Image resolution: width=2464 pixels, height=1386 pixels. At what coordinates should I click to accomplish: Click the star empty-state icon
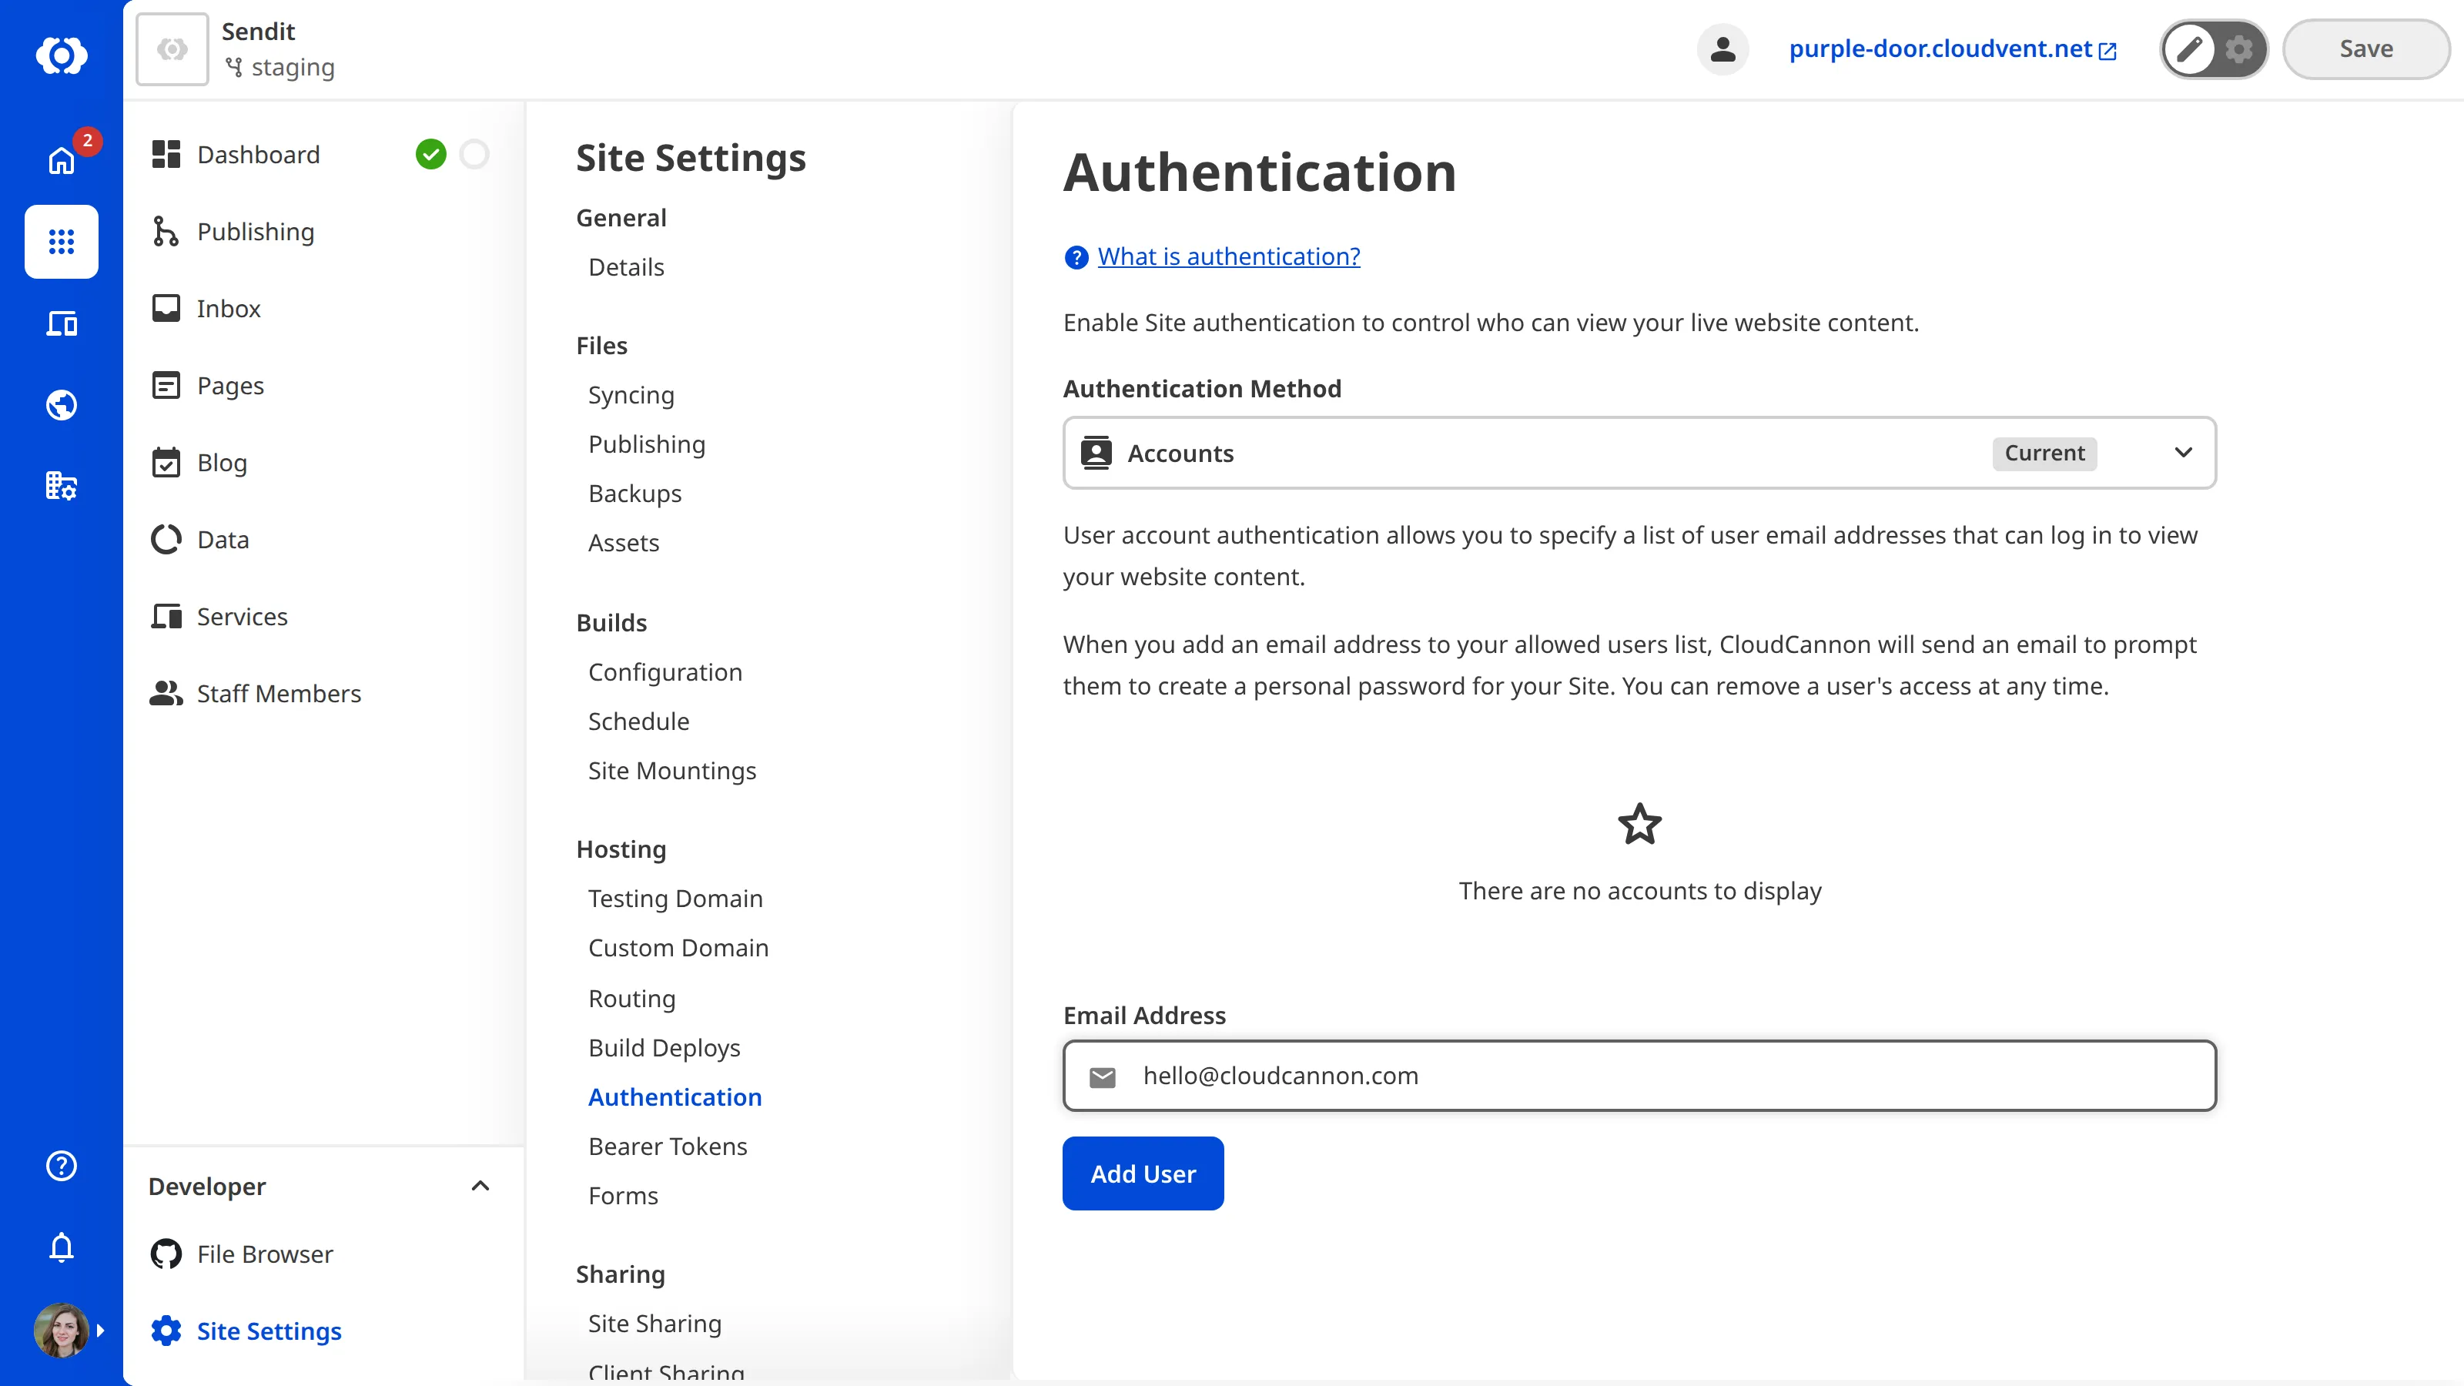(x=1639, y=824)
